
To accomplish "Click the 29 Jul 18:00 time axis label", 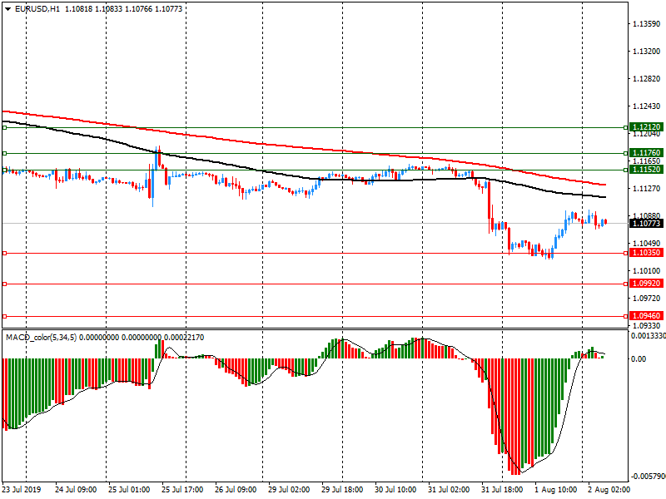I will pyautogui.click(x=342, y=490).
